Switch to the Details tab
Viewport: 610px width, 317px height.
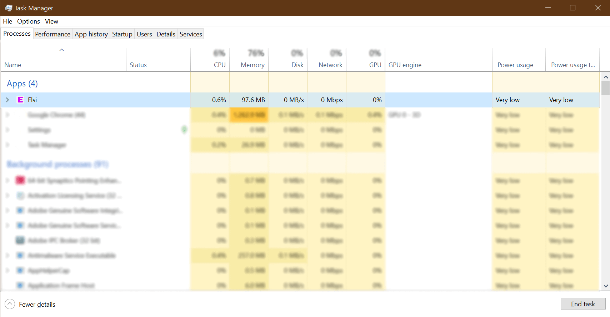click(166, 34)
